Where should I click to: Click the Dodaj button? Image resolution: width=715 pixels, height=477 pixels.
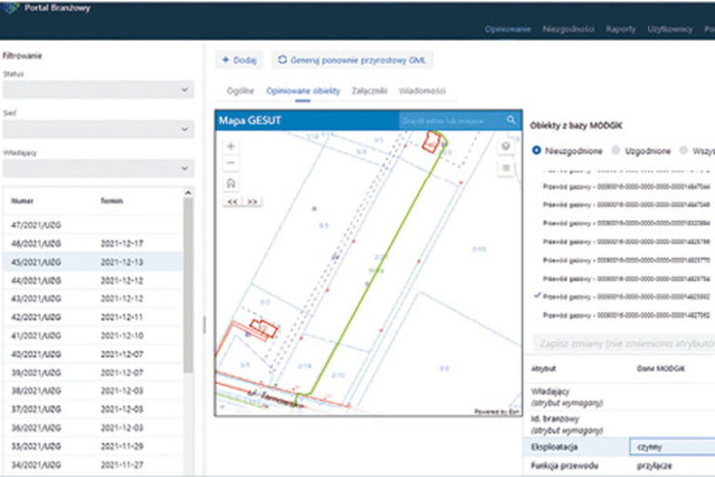click(x=239, y=60)
